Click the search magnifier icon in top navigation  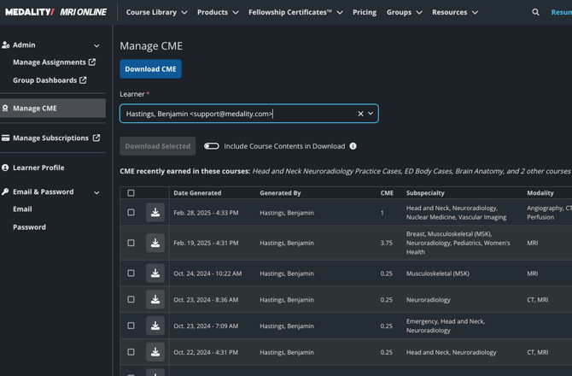click(x=535, y=12)
